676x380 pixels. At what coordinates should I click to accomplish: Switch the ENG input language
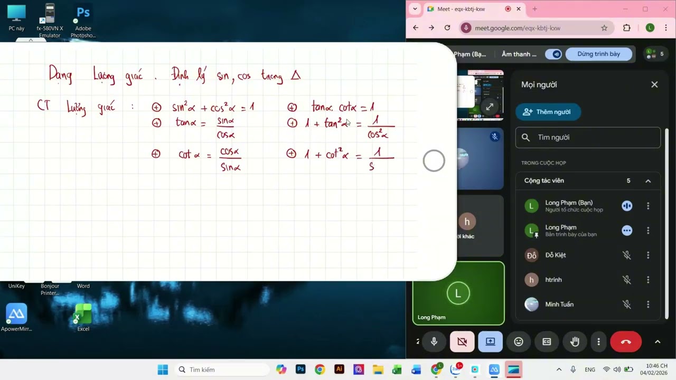click(x=590, y=369)
